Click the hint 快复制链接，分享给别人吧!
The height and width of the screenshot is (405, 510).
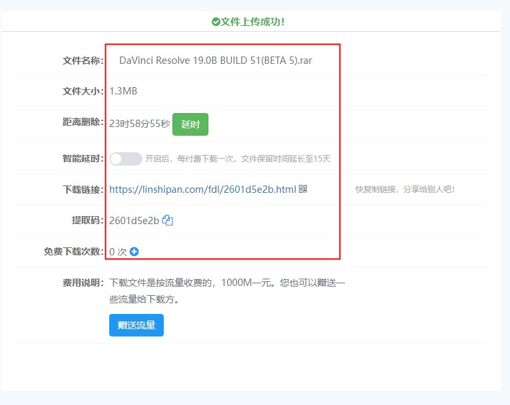(x=405, y=190)
